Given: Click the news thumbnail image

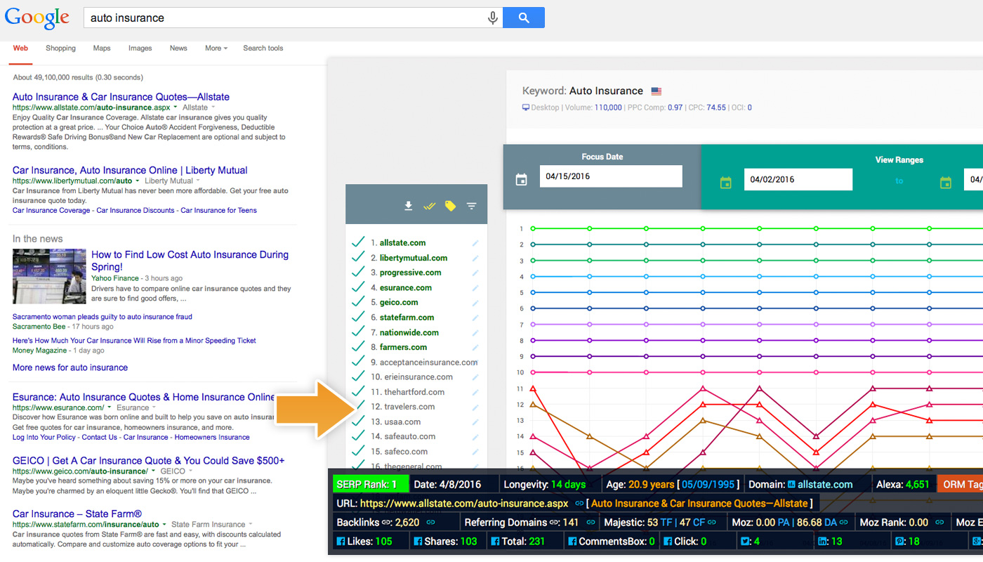Looking at the screenshot, I should pyautogui.click(x=49, y=275).
